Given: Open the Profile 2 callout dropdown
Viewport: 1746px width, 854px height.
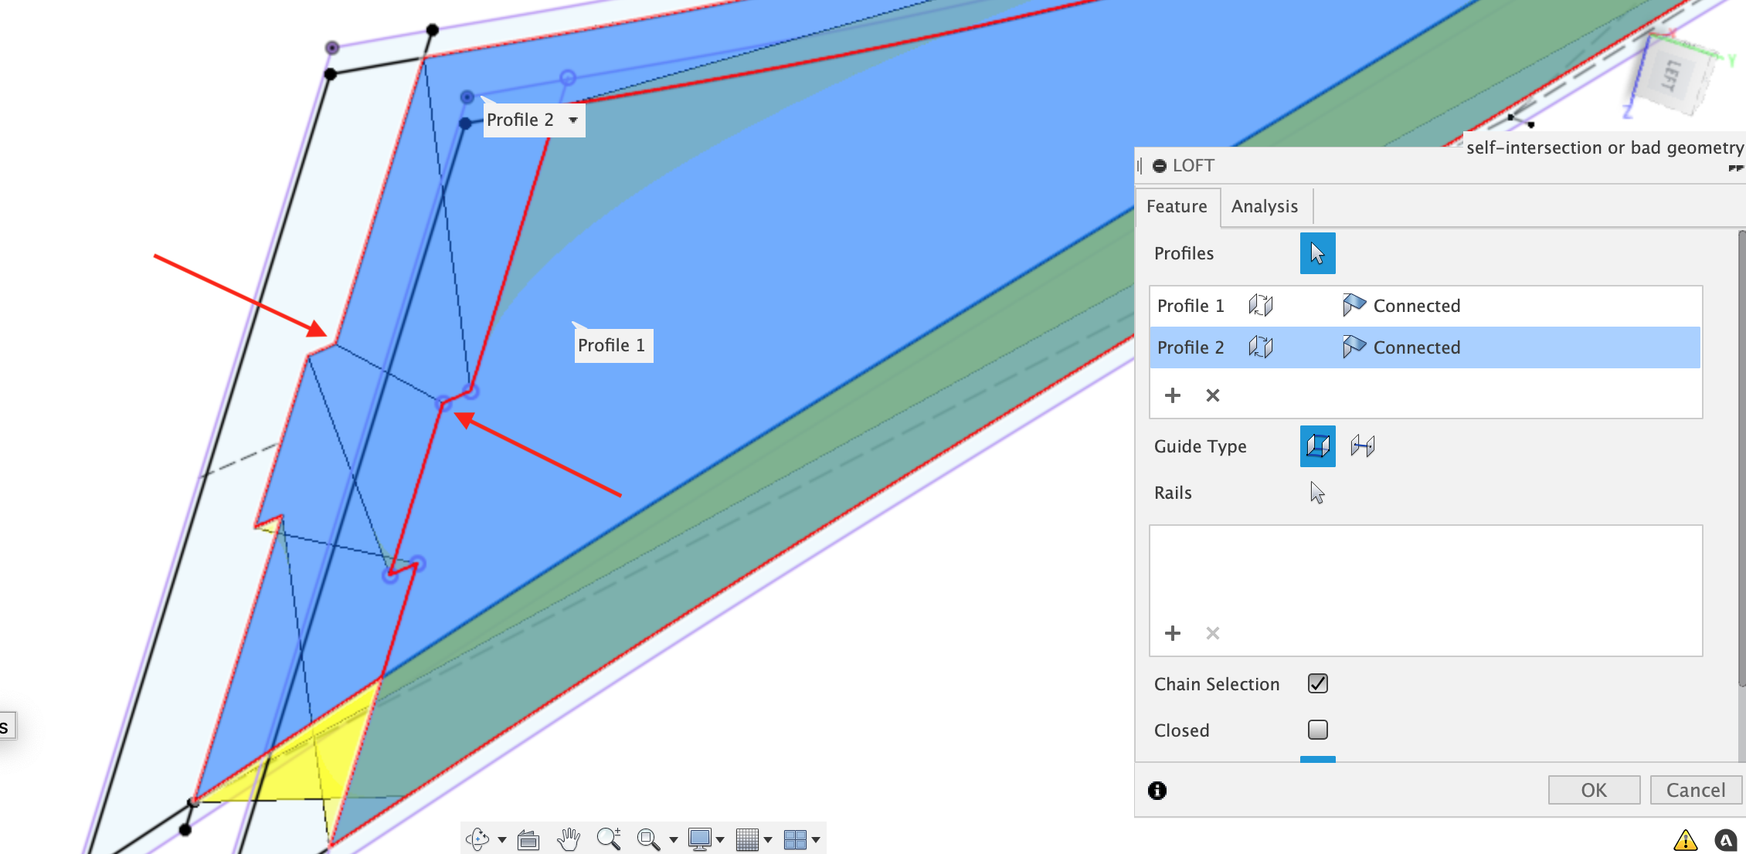Looking at the screenshot, I should pos(572,120).
